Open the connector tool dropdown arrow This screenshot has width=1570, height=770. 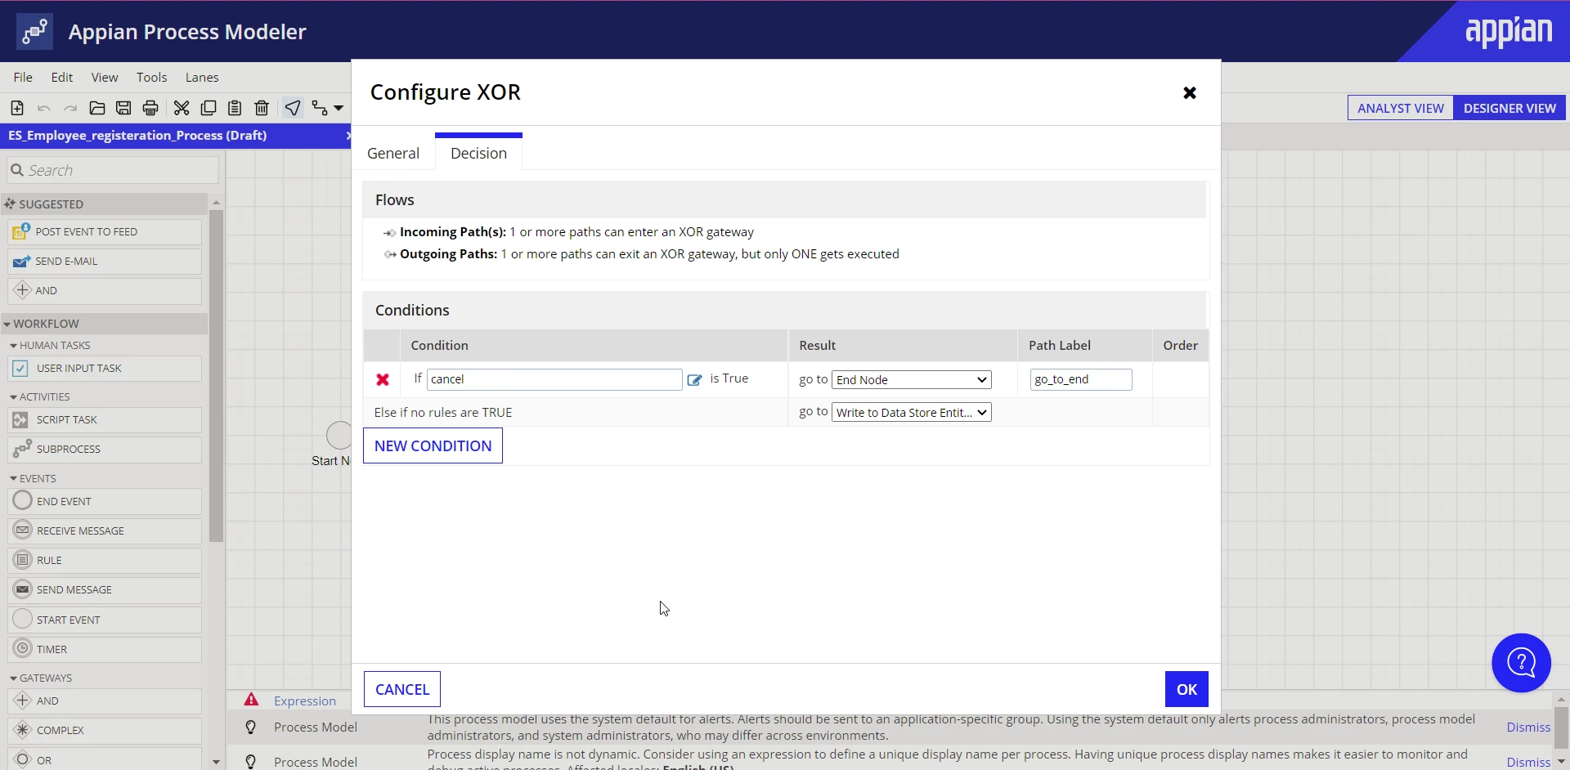pos(339,108)
